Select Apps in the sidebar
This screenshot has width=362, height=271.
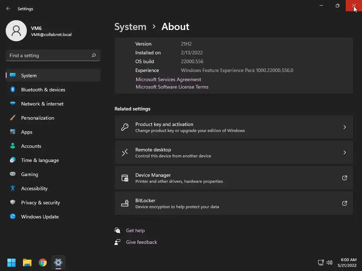tap(27, 132)
